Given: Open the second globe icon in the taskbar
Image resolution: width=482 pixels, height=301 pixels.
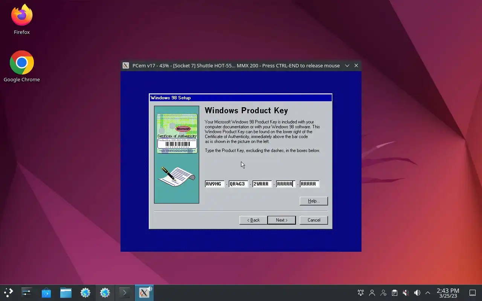Looking at the screenshot, I should tap(105, 293).
